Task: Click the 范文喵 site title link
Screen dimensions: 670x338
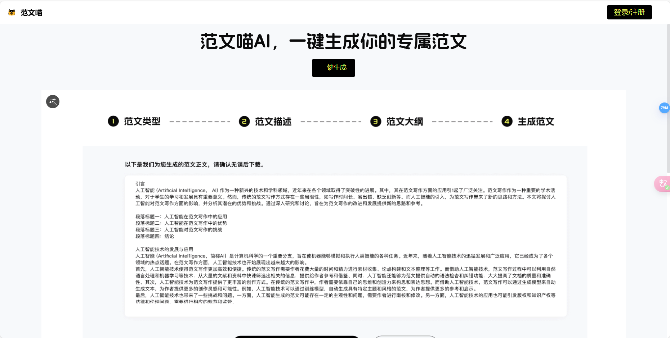Action: [31, 12]
